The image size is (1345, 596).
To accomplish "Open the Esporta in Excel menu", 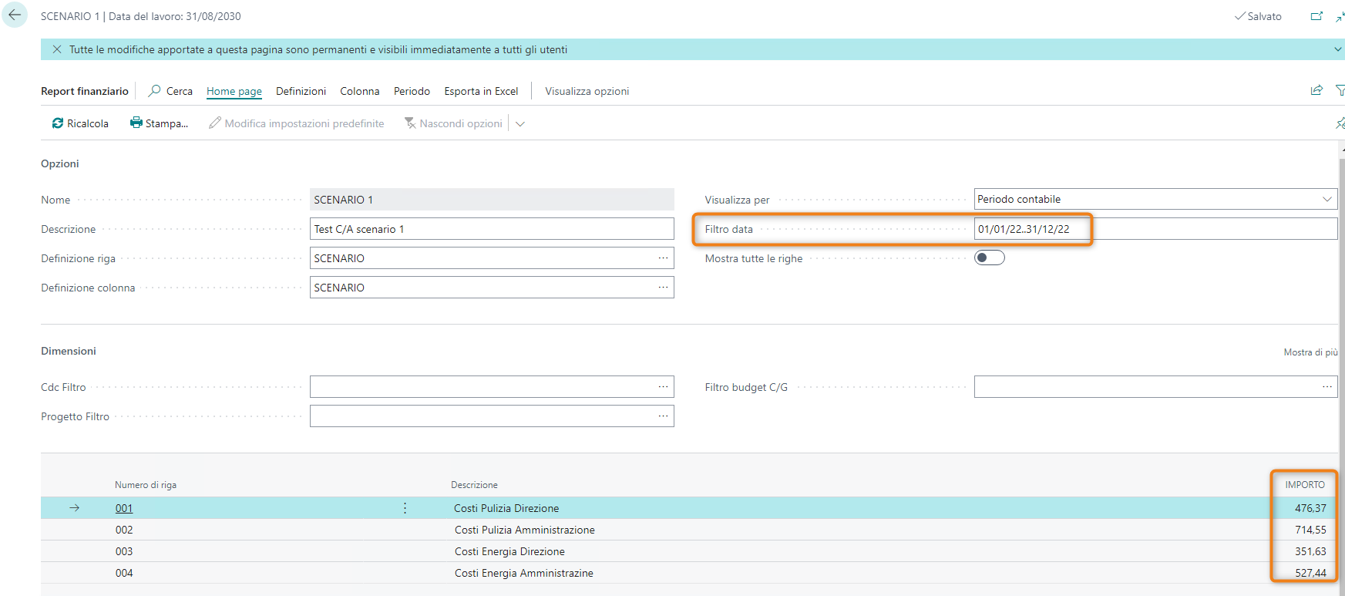I will point(481,91).
